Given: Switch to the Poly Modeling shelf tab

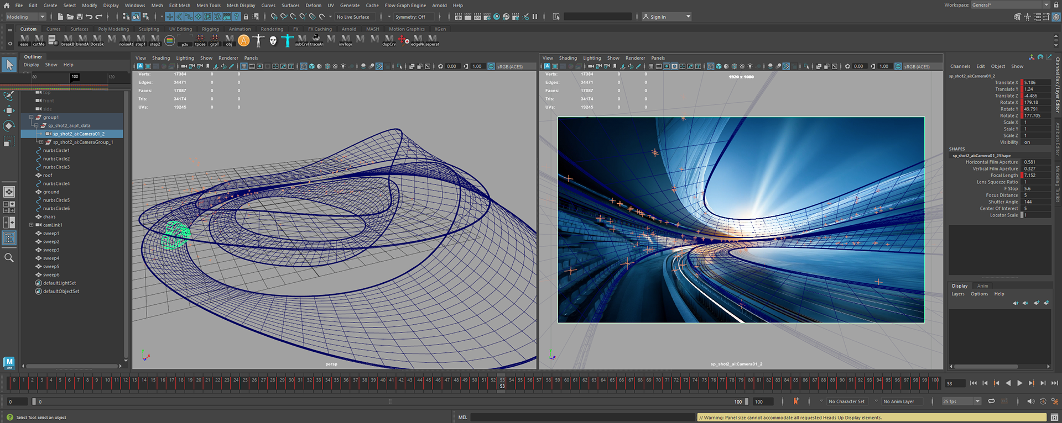Looking at the screenshot, I should click(x=113, y=29).
